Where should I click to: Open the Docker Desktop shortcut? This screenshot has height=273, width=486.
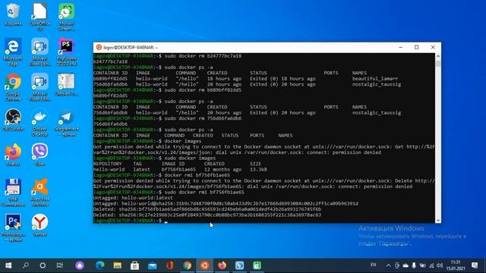click(39, 122)
